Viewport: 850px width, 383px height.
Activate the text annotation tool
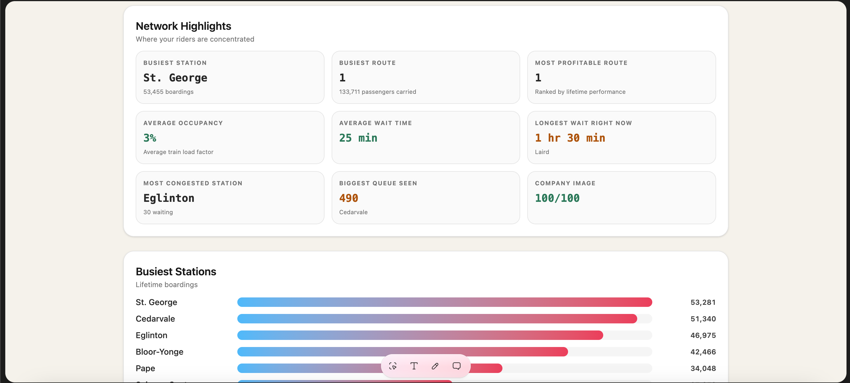tap(414, 366)
